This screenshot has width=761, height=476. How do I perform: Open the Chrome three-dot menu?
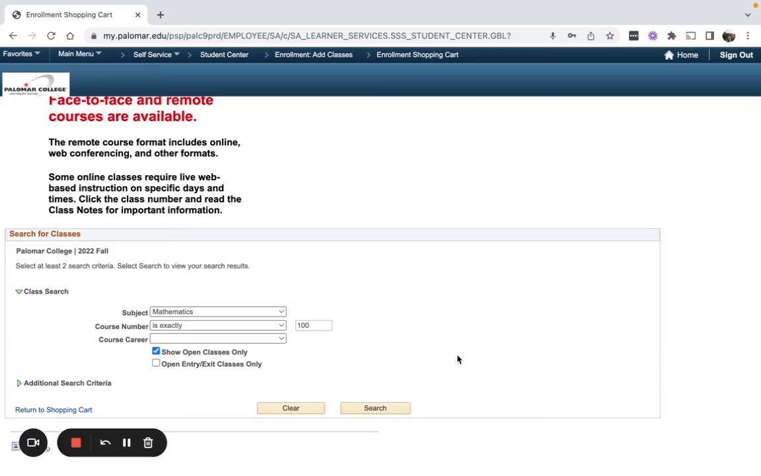click(748, 36)
